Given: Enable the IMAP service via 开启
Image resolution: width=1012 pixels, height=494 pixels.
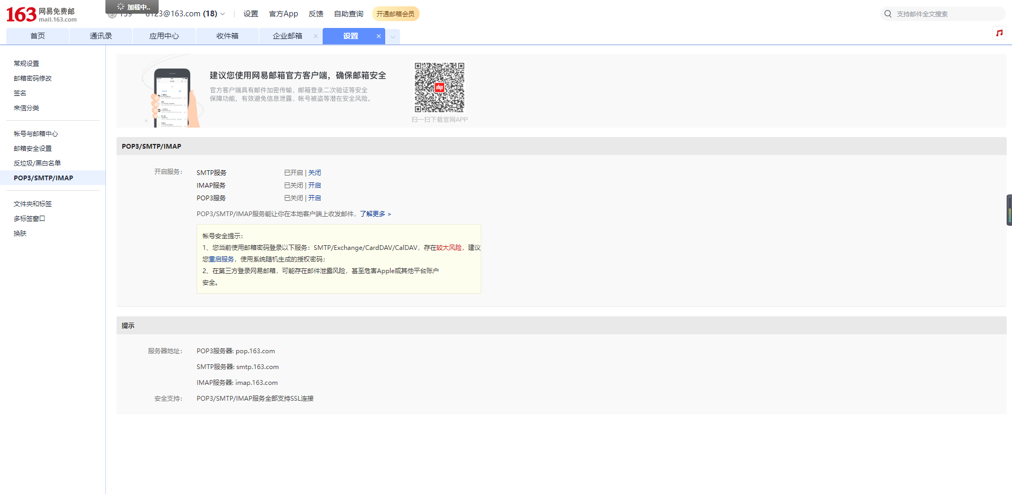Looking at the screenshot, I should point(315,185).
